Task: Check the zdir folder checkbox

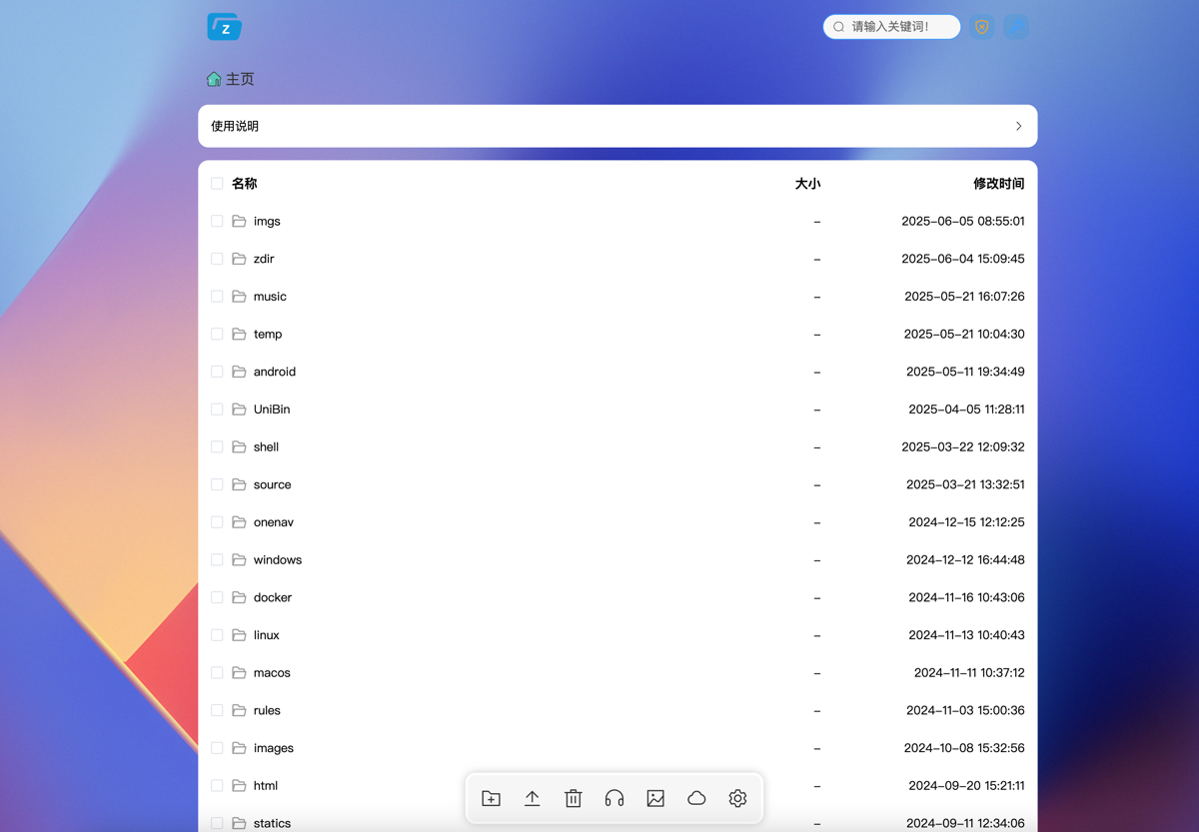Action: [x=217, y=259]
